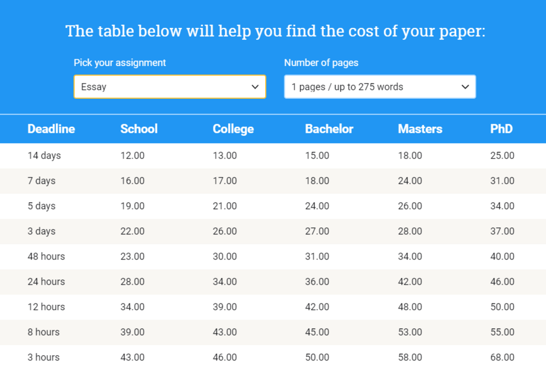Viewport: 546px width, 366px height.
Task: Select the College column header
Action: [x=233, y=129]
